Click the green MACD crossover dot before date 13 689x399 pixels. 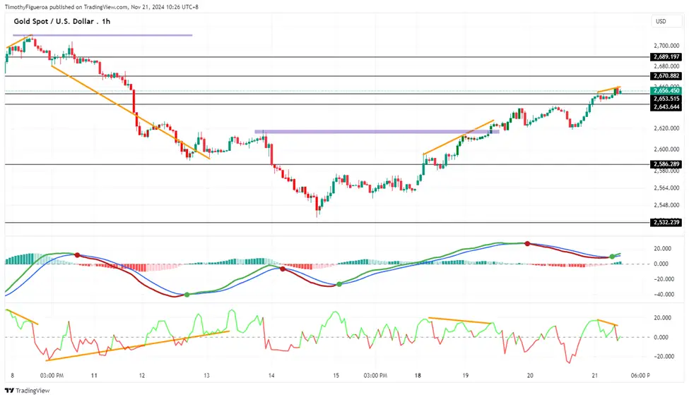tap(187, 295)
